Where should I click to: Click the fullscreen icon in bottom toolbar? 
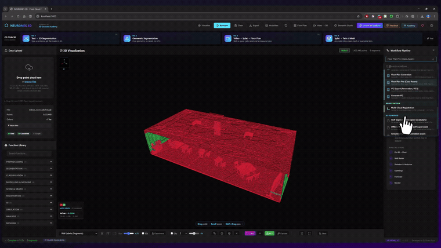tap(309, 234)
